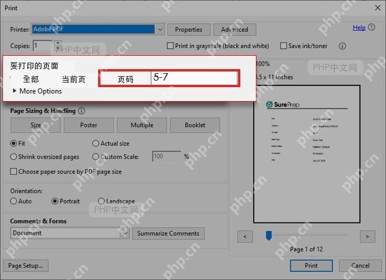Switch to the Poster option
386x280 pixels.
click(89, 125)
